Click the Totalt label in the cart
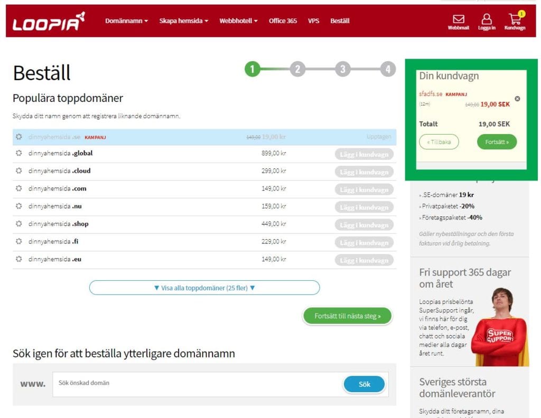 (x=428, y=124)
